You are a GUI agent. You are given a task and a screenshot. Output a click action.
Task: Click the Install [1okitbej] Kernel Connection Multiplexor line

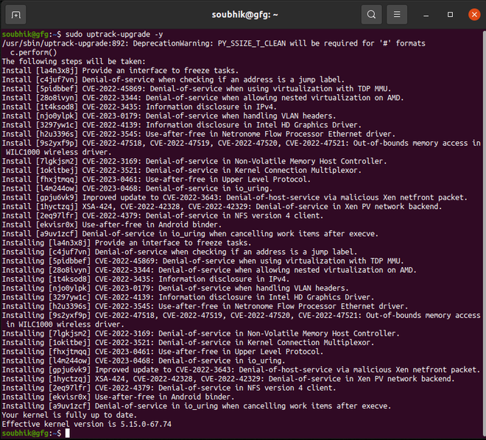(x=182, y=170)
